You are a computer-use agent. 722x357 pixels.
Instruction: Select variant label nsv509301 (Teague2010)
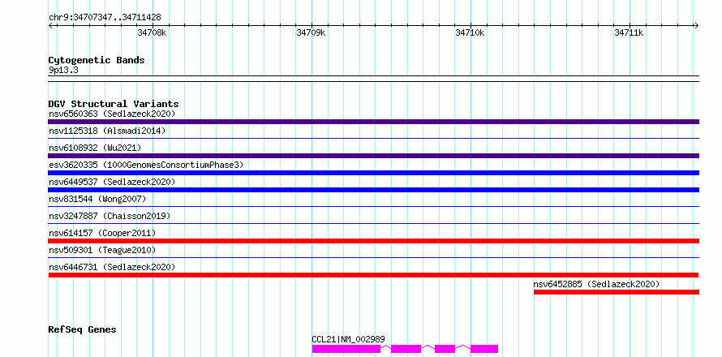point(102,250)
